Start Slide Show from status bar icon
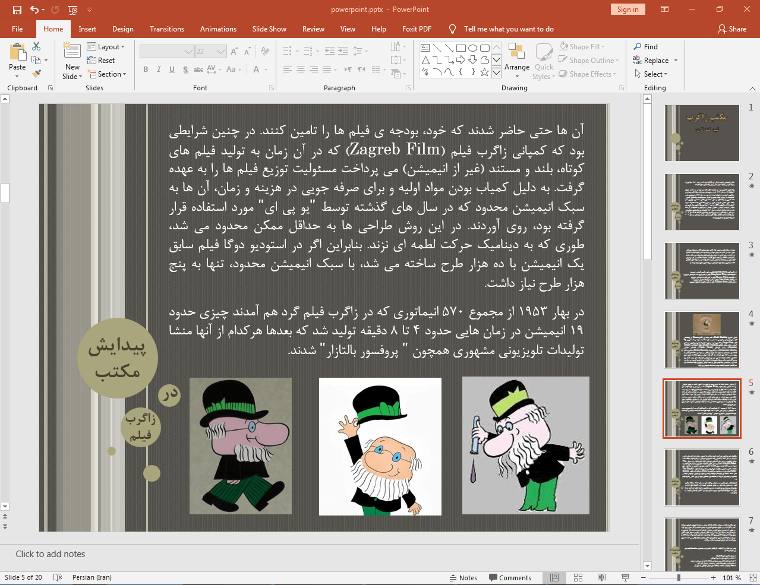 [626, 577]
